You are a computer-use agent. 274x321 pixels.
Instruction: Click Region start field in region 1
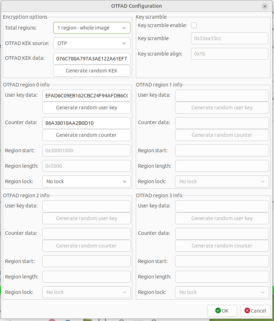pyautogui.click(x=222, y=150)
